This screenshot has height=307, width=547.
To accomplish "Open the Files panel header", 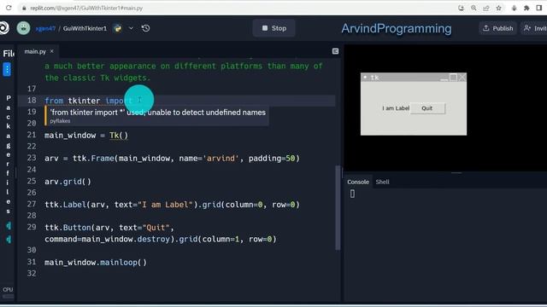I will pyautogui.click(x=9, y=53).
